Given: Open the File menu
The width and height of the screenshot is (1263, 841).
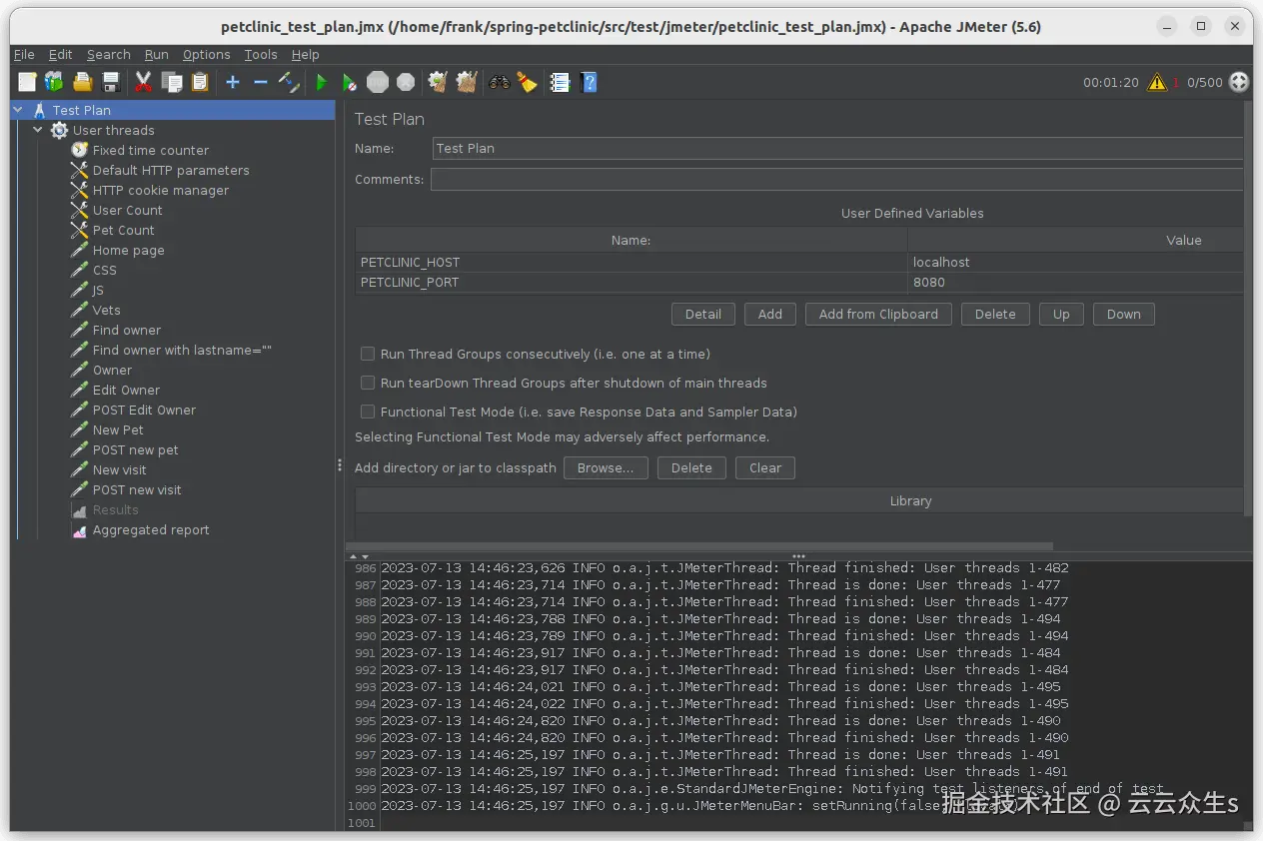Looking at the screenshot, I should pyautogui.click(x=24, y=55).
